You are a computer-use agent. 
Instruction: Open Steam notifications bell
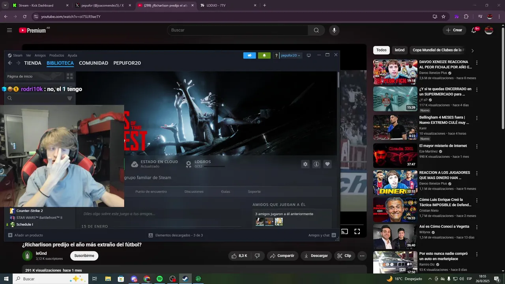point(264,56)
